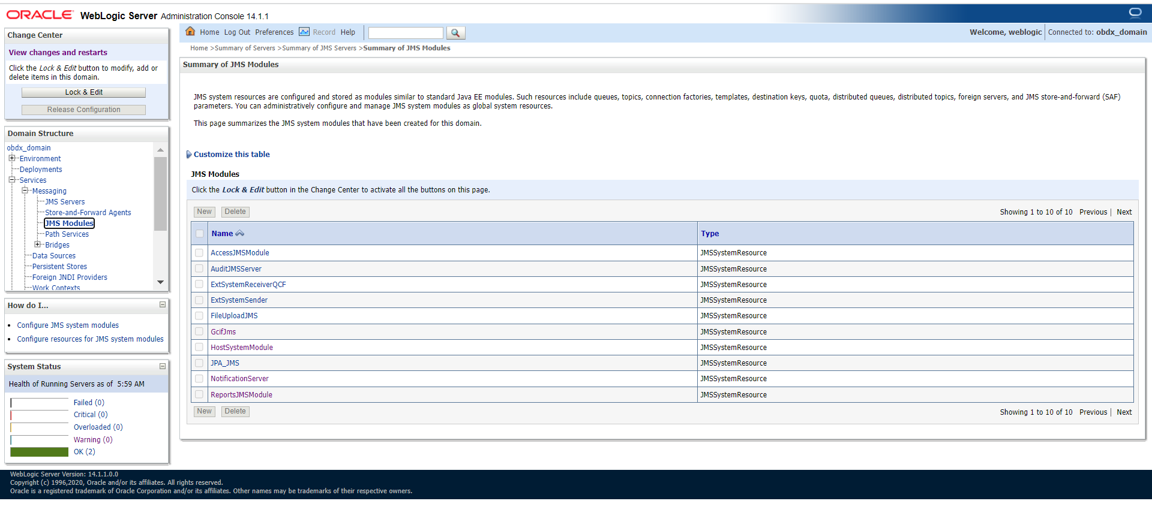
Task: Open View changes and restarts link
Action: pyautogui.click(x=58, y=53)
